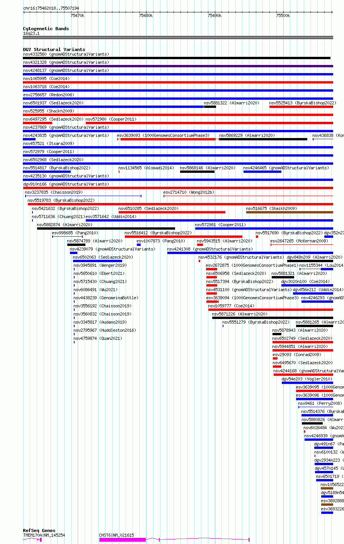Click the 16q23.1 cytogenetic band bar
Viewport: 344px width, 544px height.
click(178, 38)
